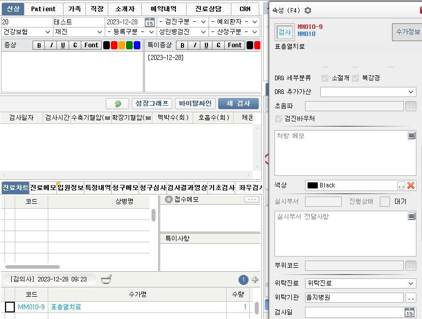The image size is (422, 319).
Task: Open the 검사결과 tab
Action: tap(180, 187)
